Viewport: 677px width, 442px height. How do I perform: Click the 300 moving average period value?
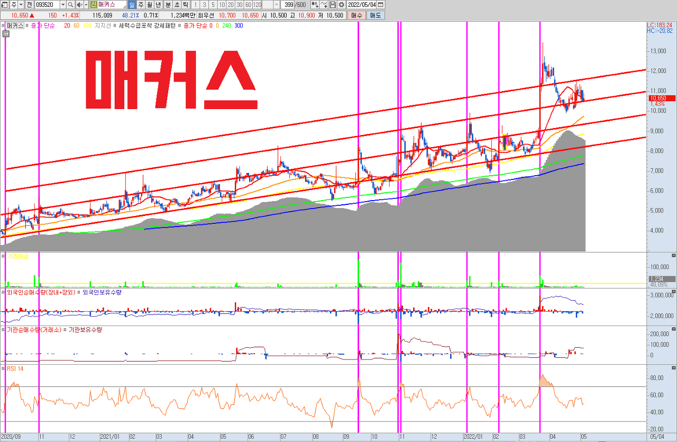(239, 25)
